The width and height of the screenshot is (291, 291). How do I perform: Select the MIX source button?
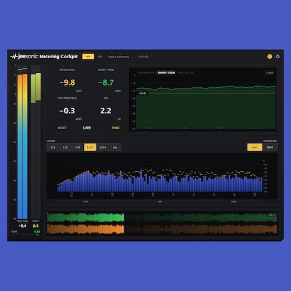tap(88, 56)
